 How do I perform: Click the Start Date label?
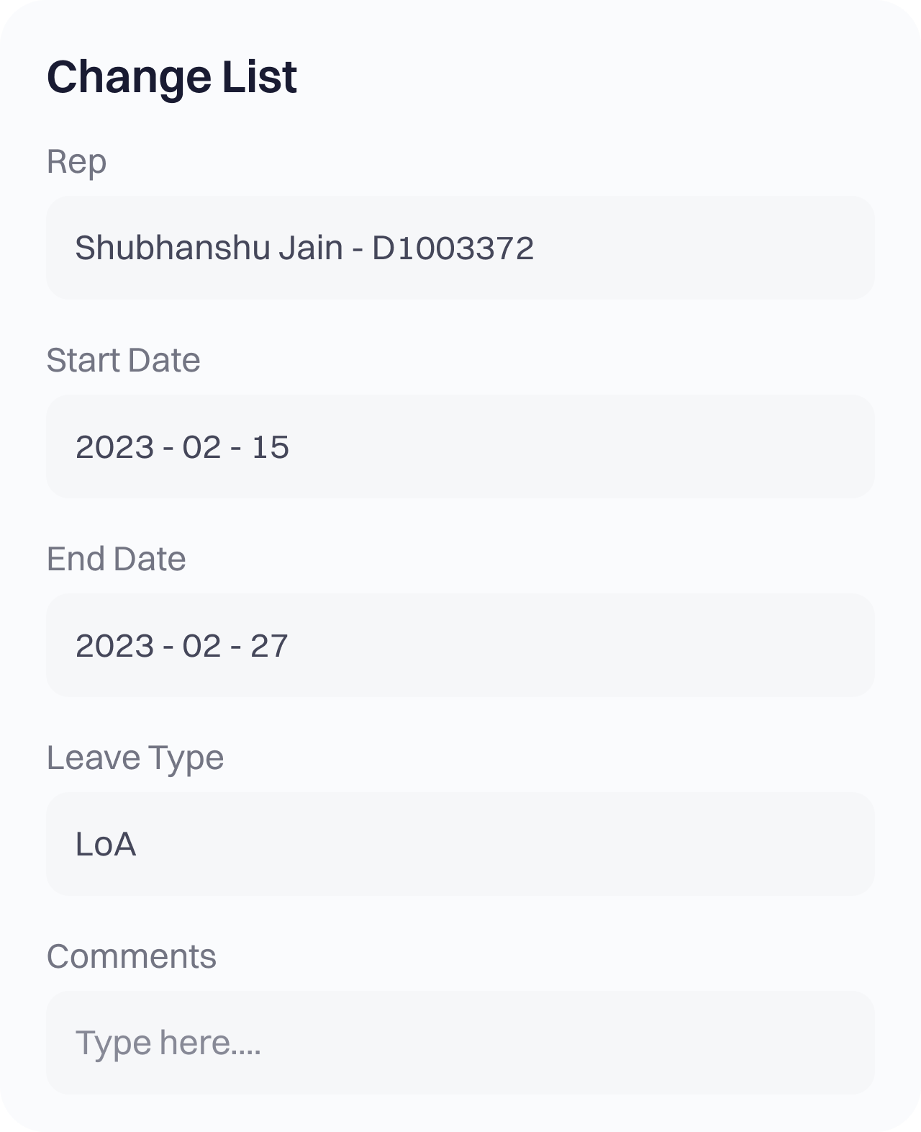coord(123,360)
